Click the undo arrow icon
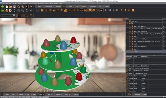Viewport: 166px width, 98px height. pyautogui.click(x=31, y=7)
